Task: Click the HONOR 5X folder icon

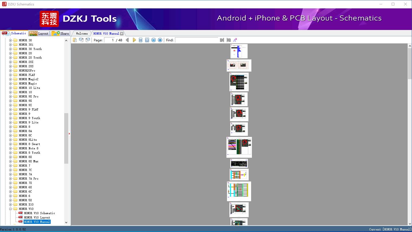Action: [x=15, y=200]
